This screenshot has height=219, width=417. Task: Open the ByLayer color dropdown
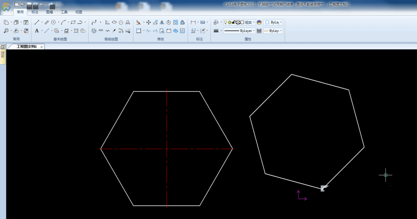tap(281, 22)
